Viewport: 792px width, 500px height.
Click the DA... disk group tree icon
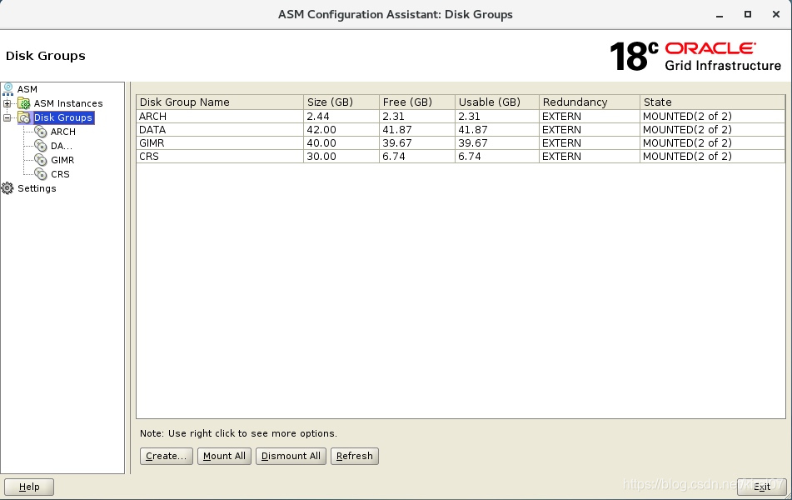[41, 146]
